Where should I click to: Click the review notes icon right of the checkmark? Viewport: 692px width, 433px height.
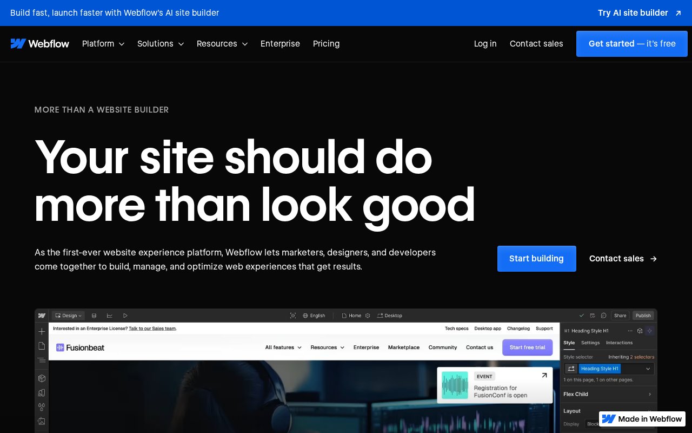click(x=593, y=316)
